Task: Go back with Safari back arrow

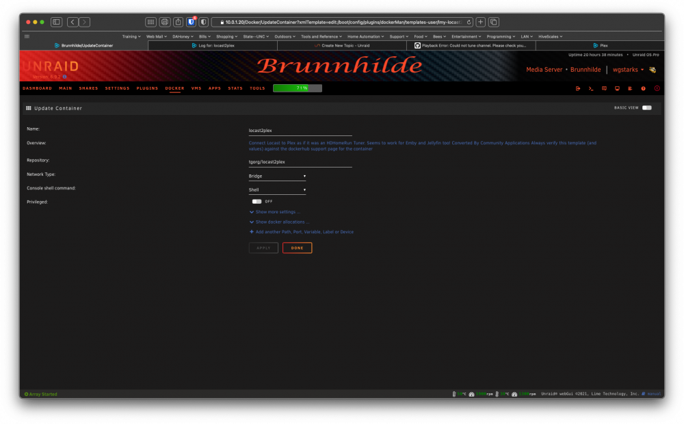Action: (73, 22)
